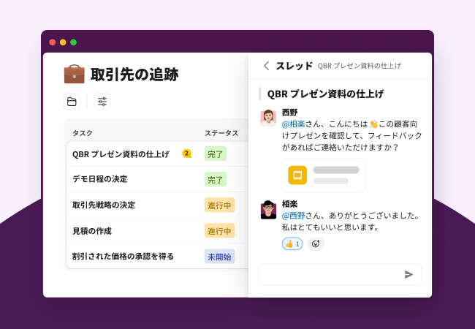Open the folder icon in toolbar
Image resolution: width=475 pixels, height=329 pixels.
click(72, 102)
